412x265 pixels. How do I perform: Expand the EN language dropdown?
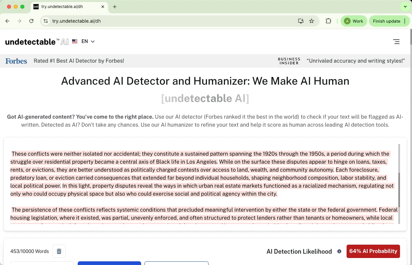88,41
